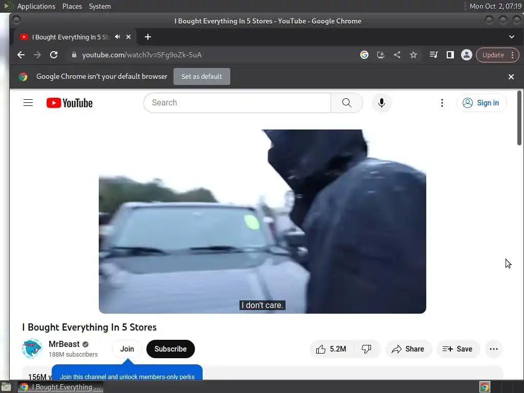Click the "I don't care." caption
Viewport: 524px width, 393px height.
click(263, 305)
